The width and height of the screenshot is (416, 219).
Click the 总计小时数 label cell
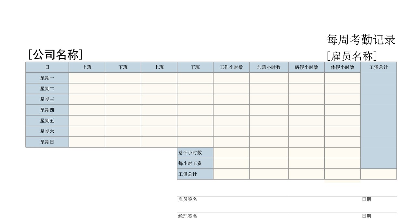click(x=194, y=152)
